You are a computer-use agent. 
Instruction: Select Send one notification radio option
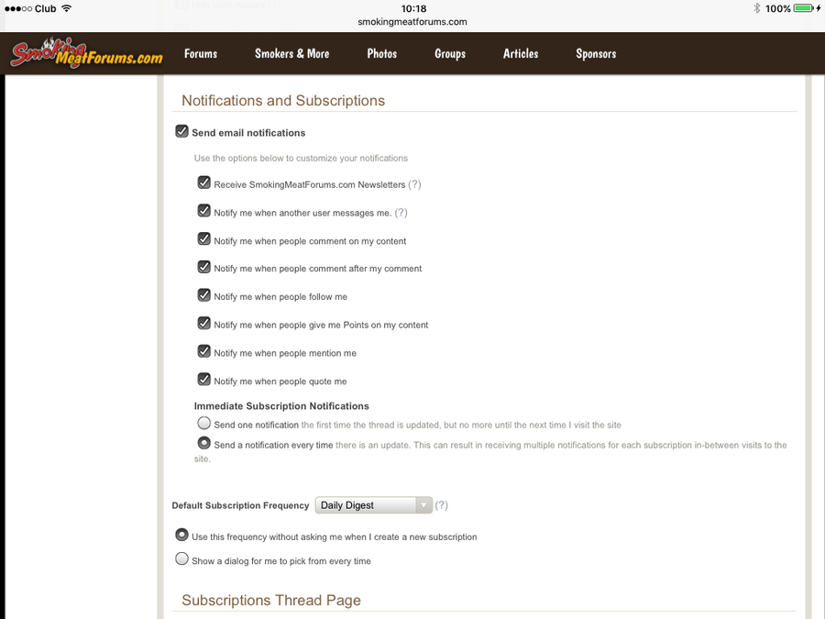(x=204, y=424)
